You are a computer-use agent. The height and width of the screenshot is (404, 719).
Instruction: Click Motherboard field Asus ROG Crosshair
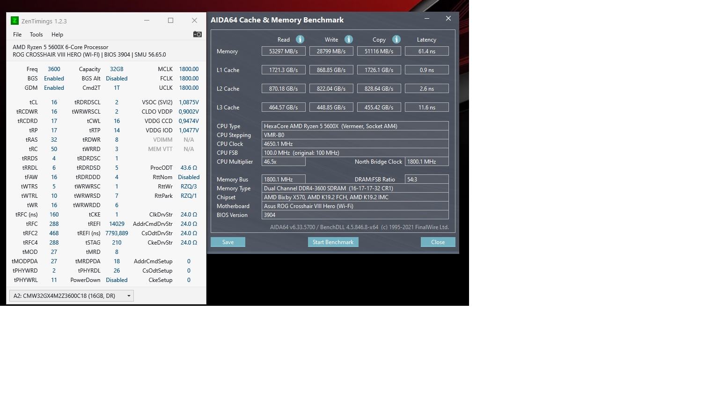tap(355, 206)
